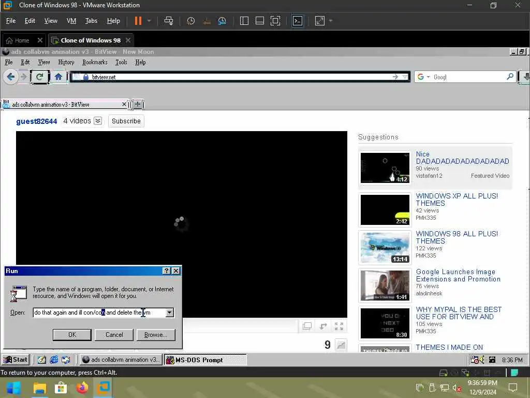The height and width of the screenshot is (398, 530).
Task: Click the Internet Explorer quick launch icon
Action: pos(54,360)
